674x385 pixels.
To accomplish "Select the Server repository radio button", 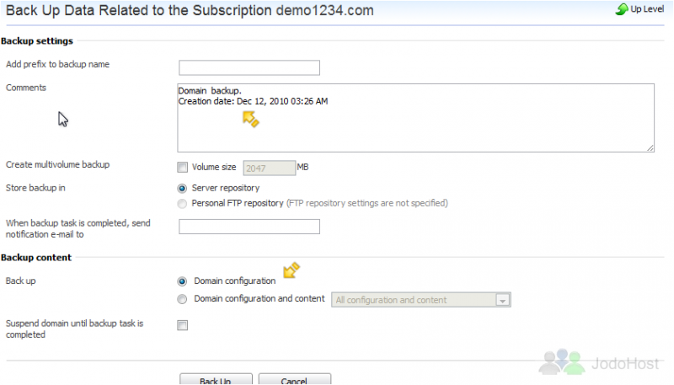I will 182,188.
